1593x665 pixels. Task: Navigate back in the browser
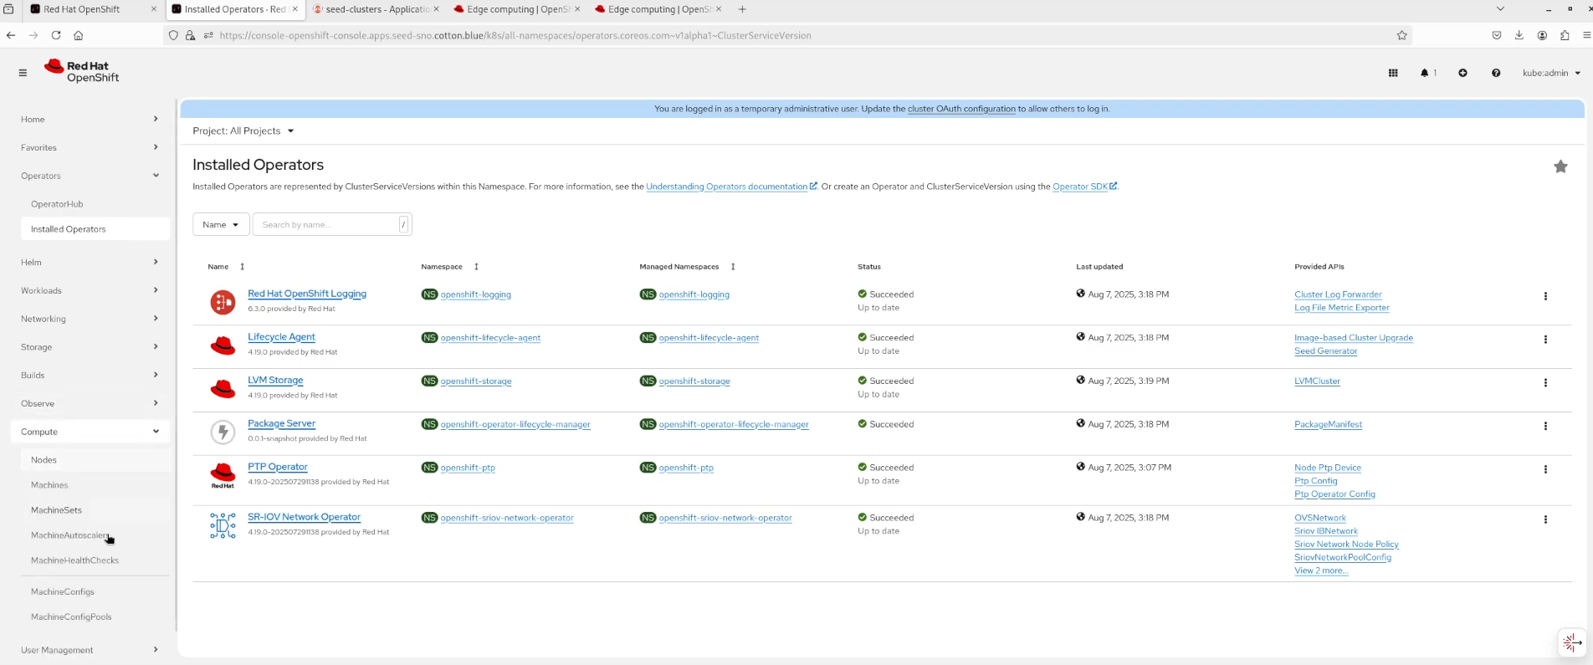11,35
